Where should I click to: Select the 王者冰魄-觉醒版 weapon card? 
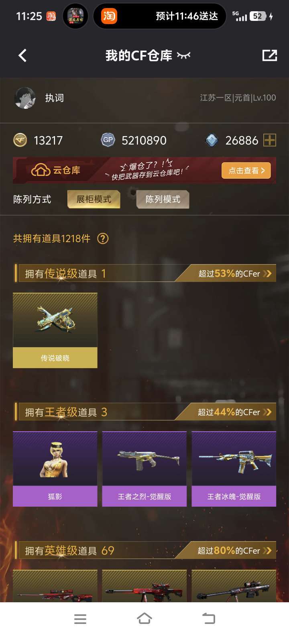(x=234, y=469)
